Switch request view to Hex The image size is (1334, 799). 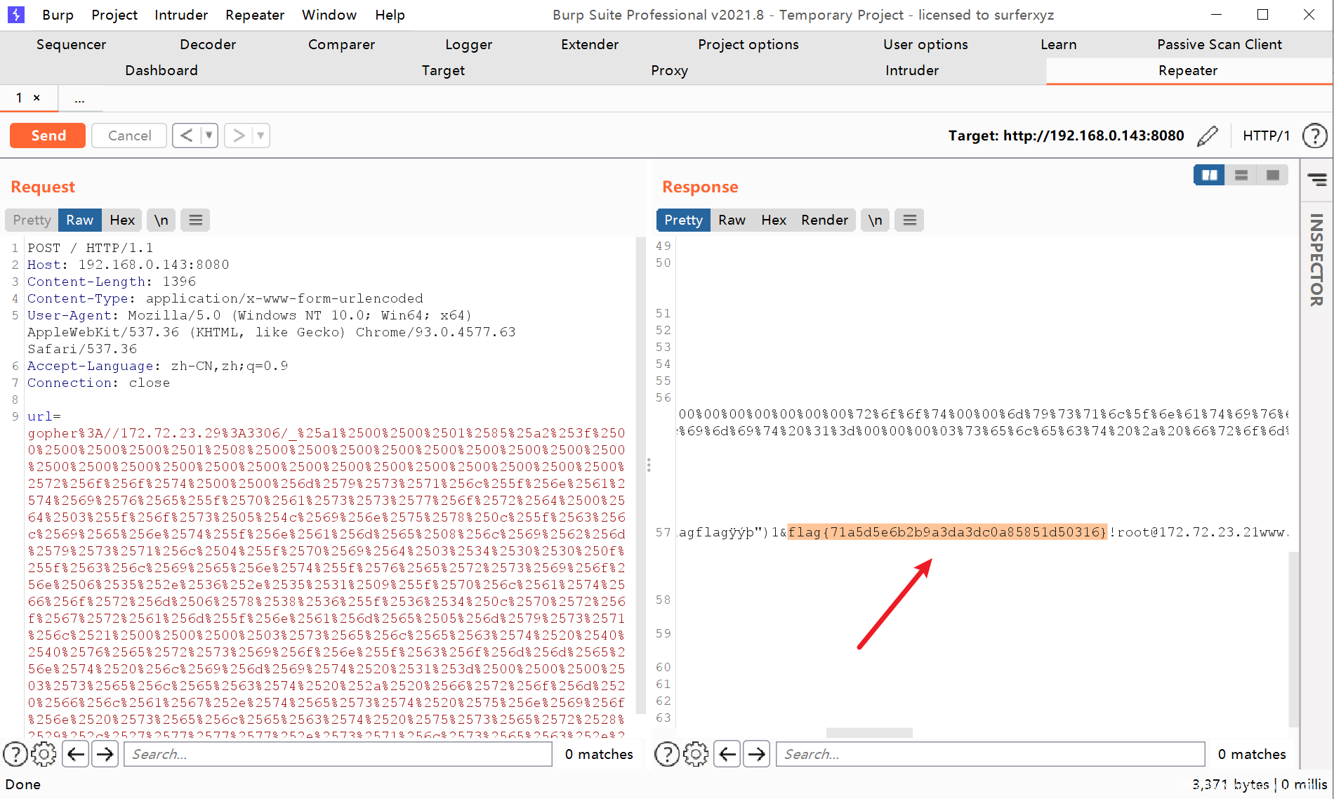[x=122, y=220]
